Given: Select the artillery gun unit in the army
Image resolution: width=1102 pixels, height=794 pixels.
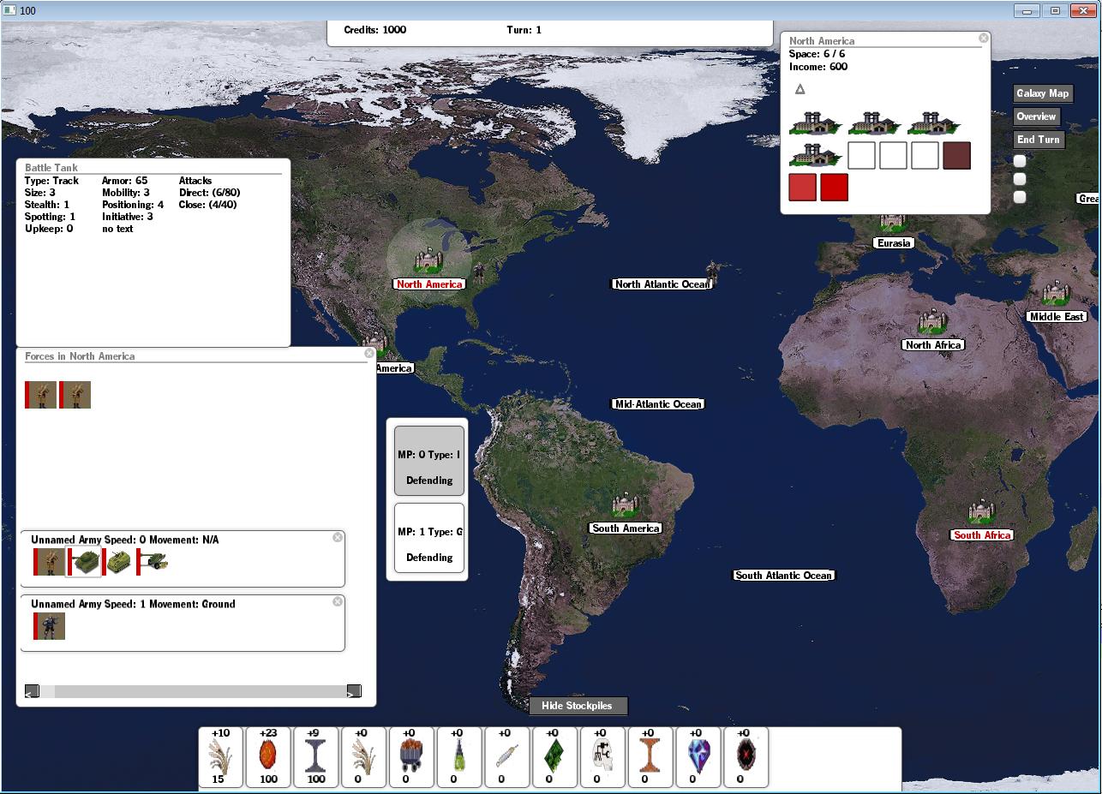Looking at the screenshot, I should [x=153, y=562].
